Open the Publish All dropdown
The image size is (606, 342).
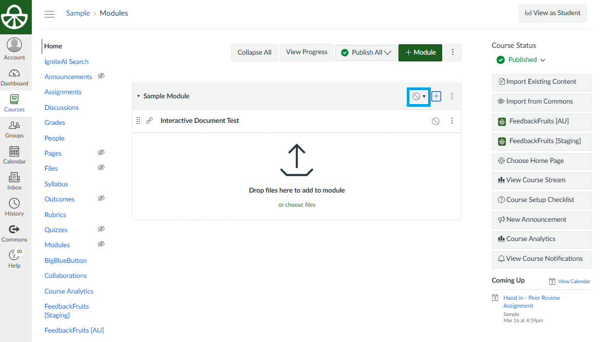tap(366, 53)
